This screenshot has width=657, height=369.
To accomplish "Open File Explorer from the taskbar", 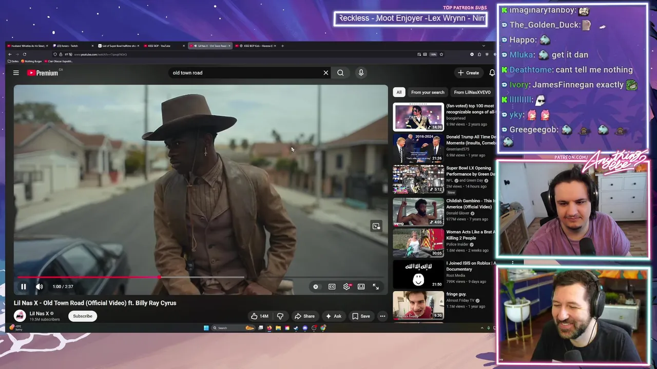I will point(278,328).
